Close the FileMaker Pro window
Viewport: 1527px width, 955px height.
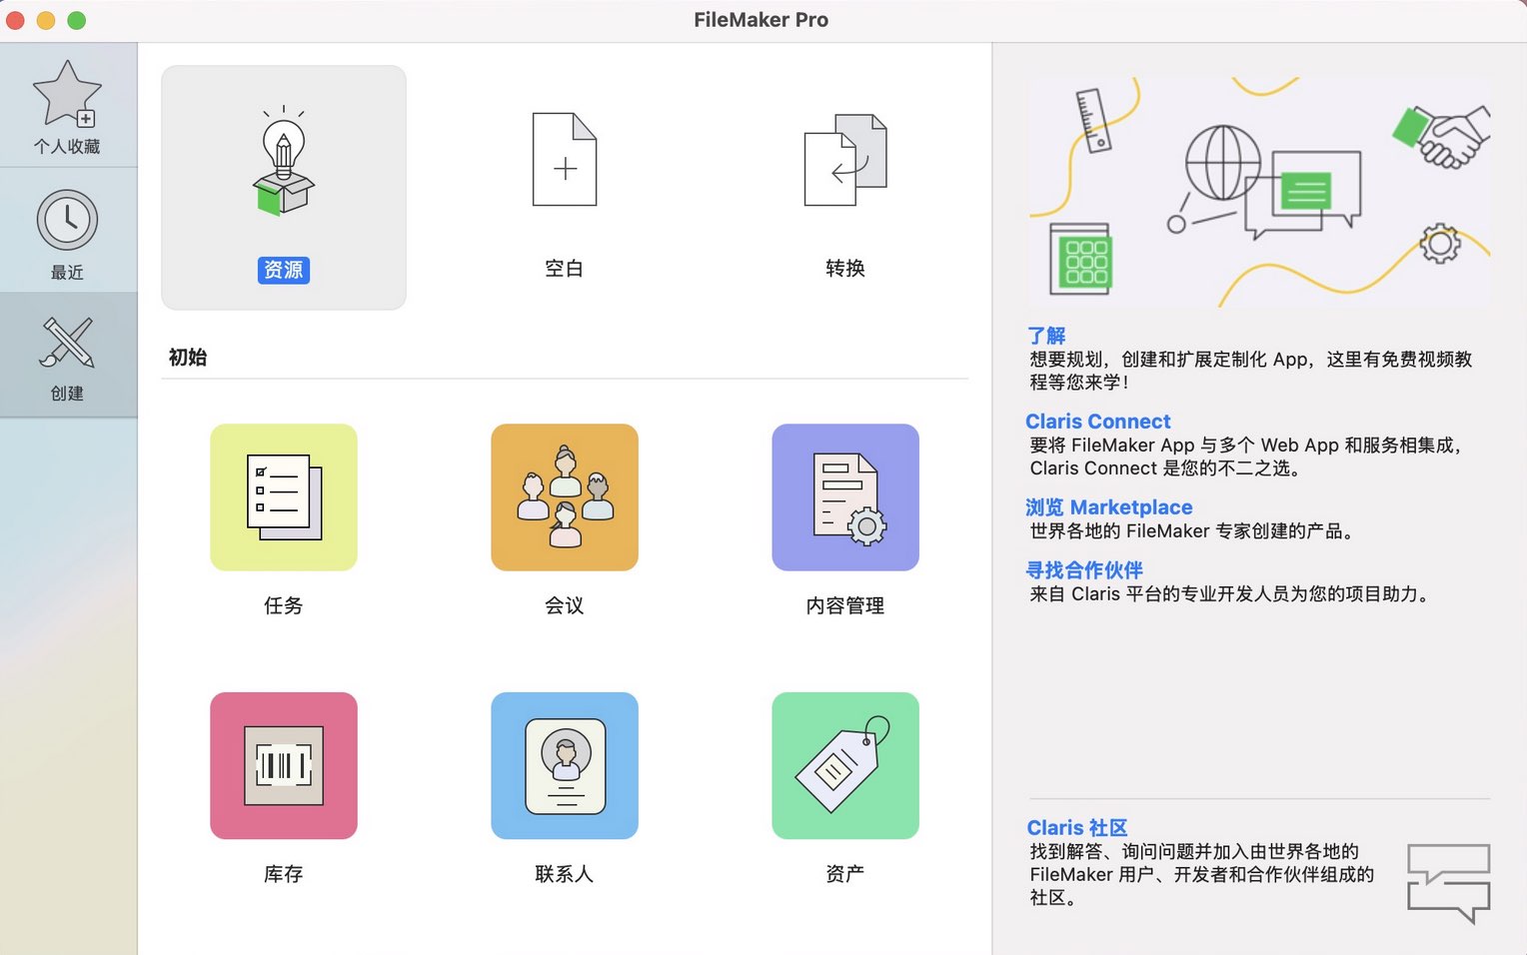(x=15, y=20)
